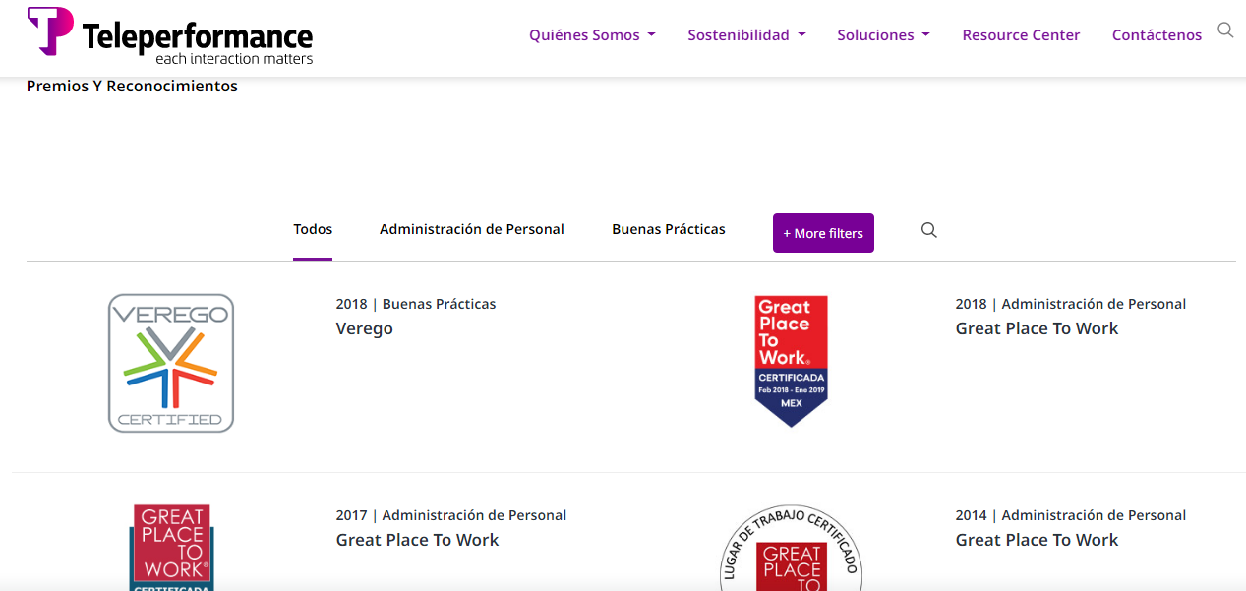Open the 2014 Great Place To Work title

(x=1037, y=540)
